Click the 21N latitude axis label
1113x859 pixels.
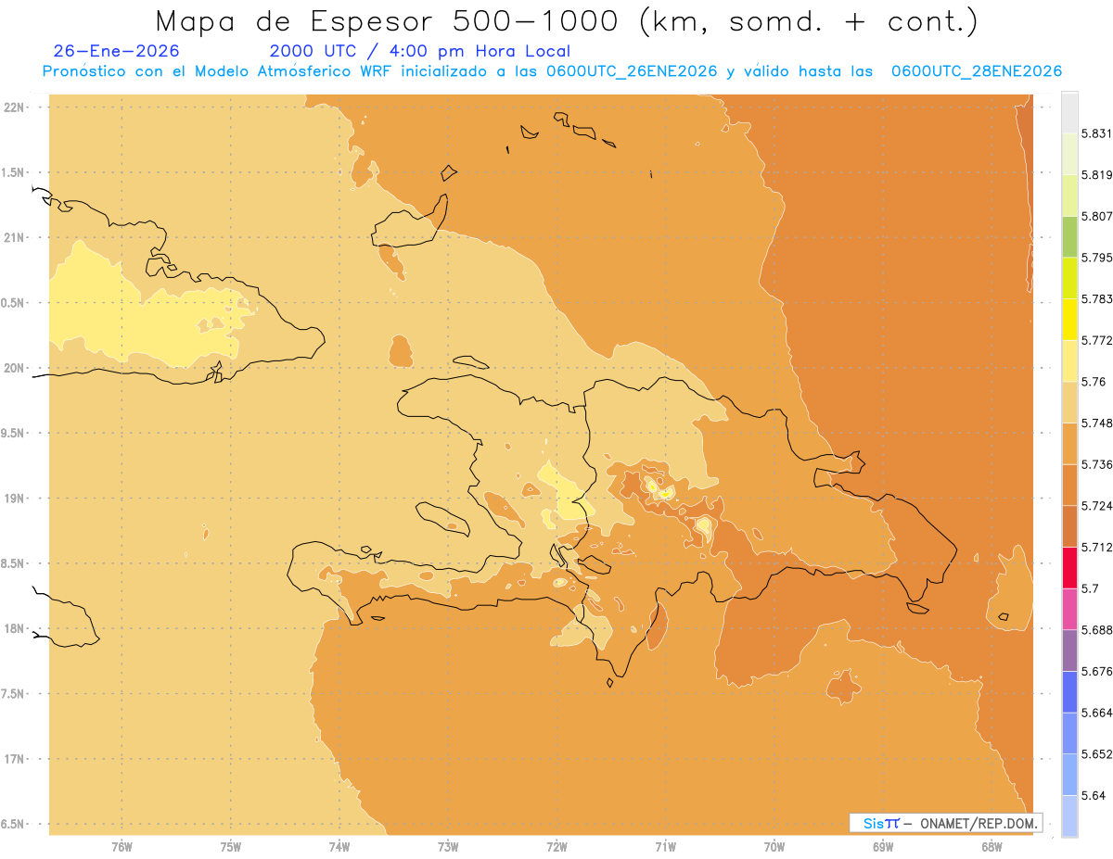click(x=15, y=237)
